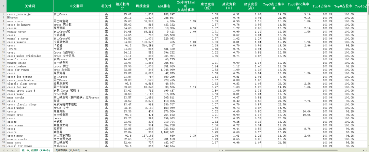Select the 周搜索量 column header cell
Screen dimensions: 369x152
(x=142, y=6)
